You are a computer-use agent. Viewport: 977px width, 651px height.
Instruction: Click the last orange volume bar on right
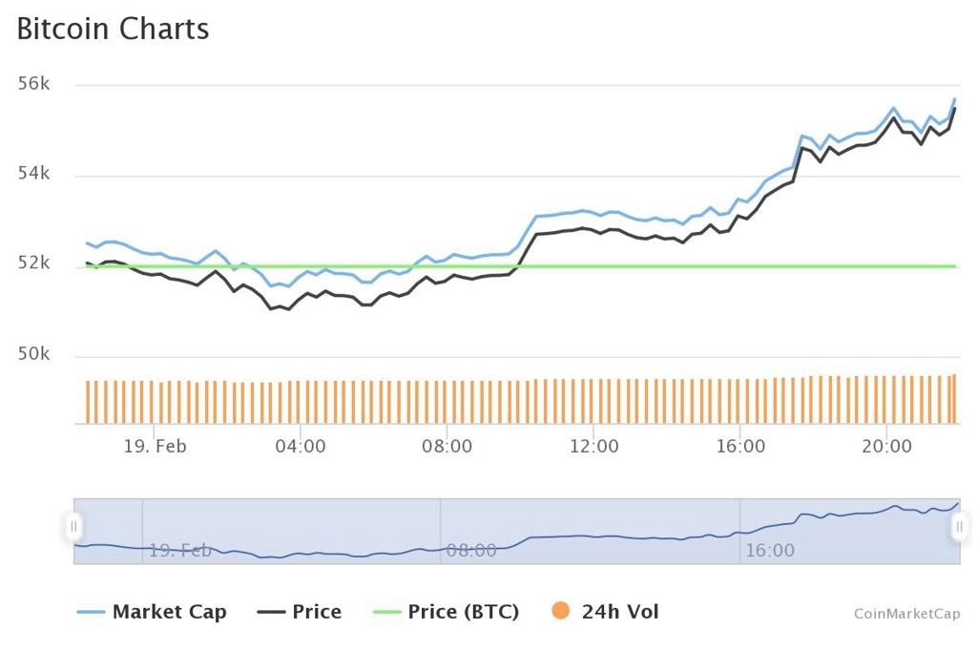point(954,399)
